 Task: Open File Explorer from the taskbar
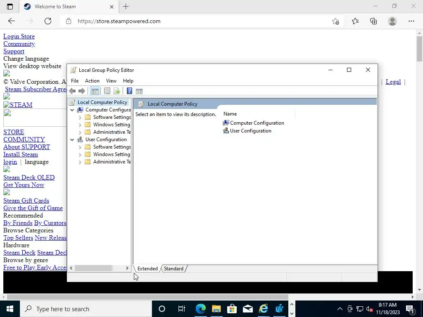216,309
